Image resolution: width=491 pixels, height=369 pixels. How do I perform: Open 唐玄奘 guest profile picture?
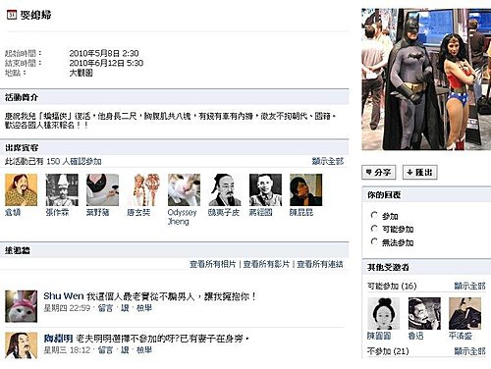[x=143, y=189]
